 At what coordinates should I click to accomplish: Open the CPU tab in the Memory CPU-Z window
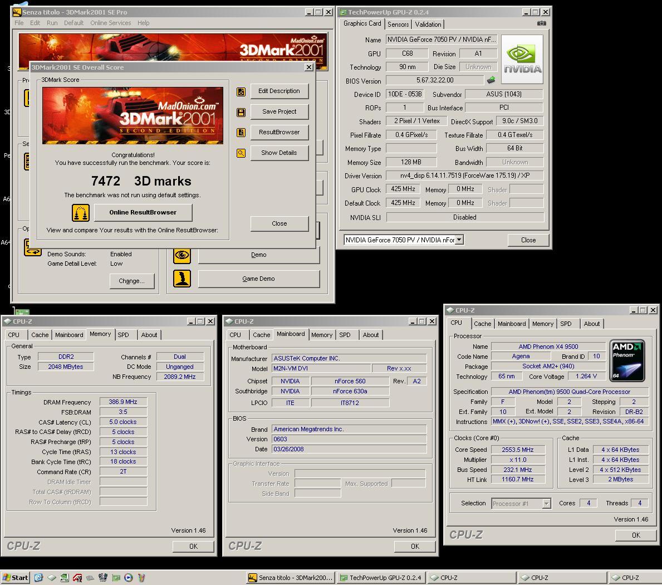[x=13, y=335]
